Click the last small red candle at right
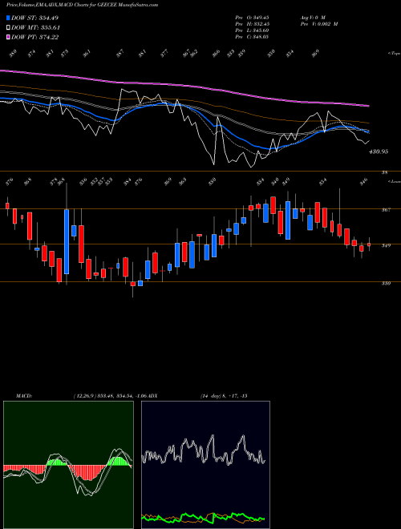The image size is (401, 529). point(369,244)
